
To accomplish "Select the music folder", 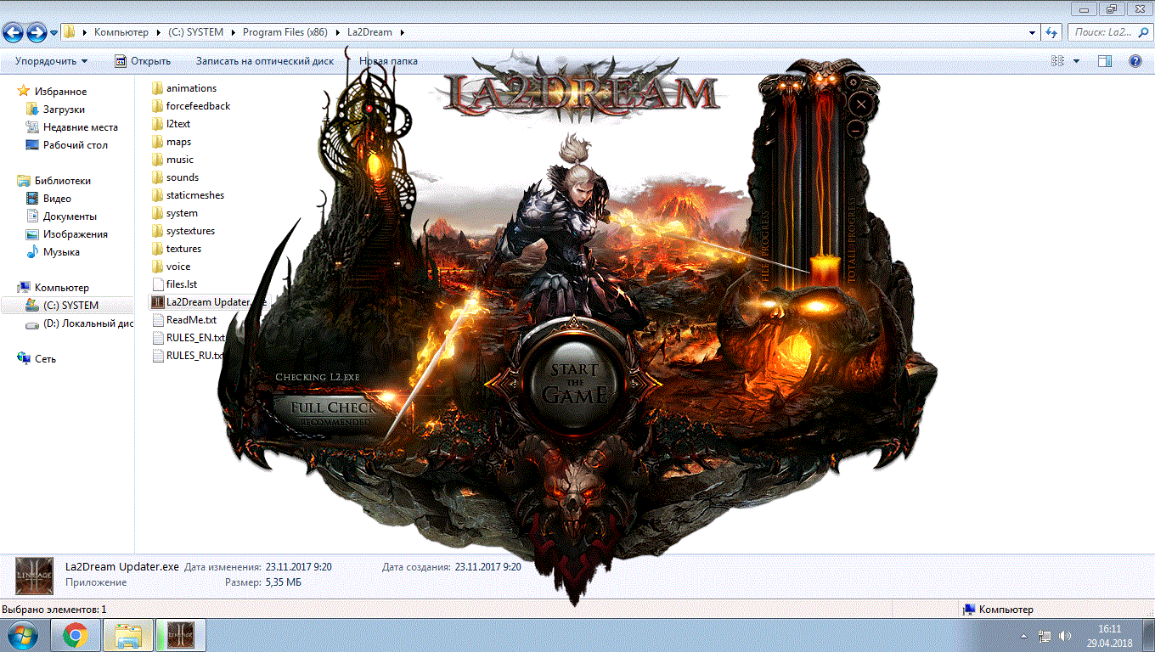I will tap(173, 160).
